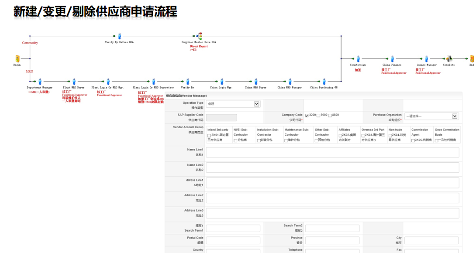Screen dimensions: 476x253
Task: Select the Verify By Before DOA step icon
Action: (119, 36)
